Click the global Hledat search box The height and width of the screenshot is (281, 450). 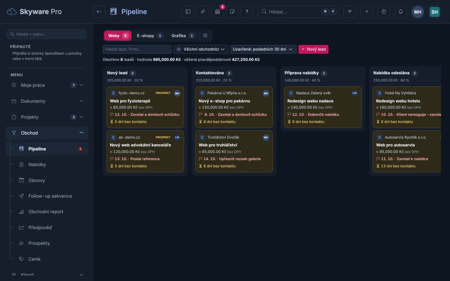298,12
